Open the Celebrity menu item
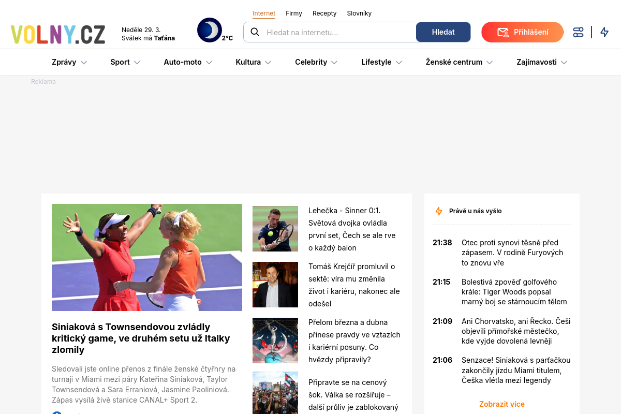The height and width of the screenshot is (414, 621). (311, 62)
